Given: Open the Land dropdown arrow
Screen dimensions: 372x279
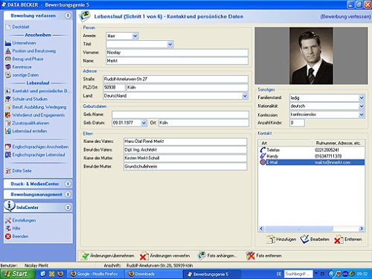Looking at the screenshot, I should (245, 96).
